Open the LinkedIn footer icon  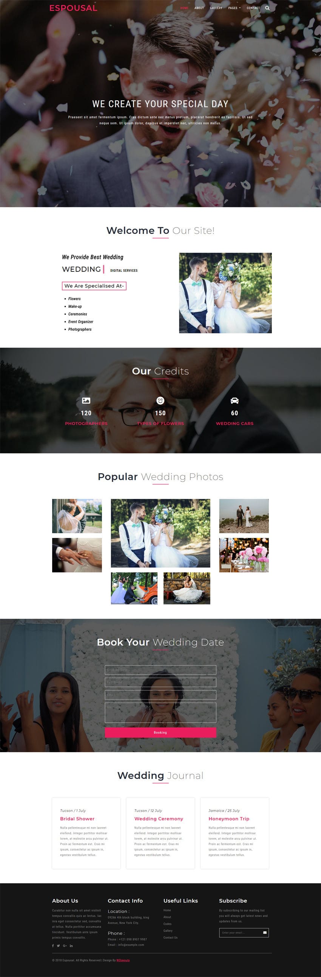(71, 946)
